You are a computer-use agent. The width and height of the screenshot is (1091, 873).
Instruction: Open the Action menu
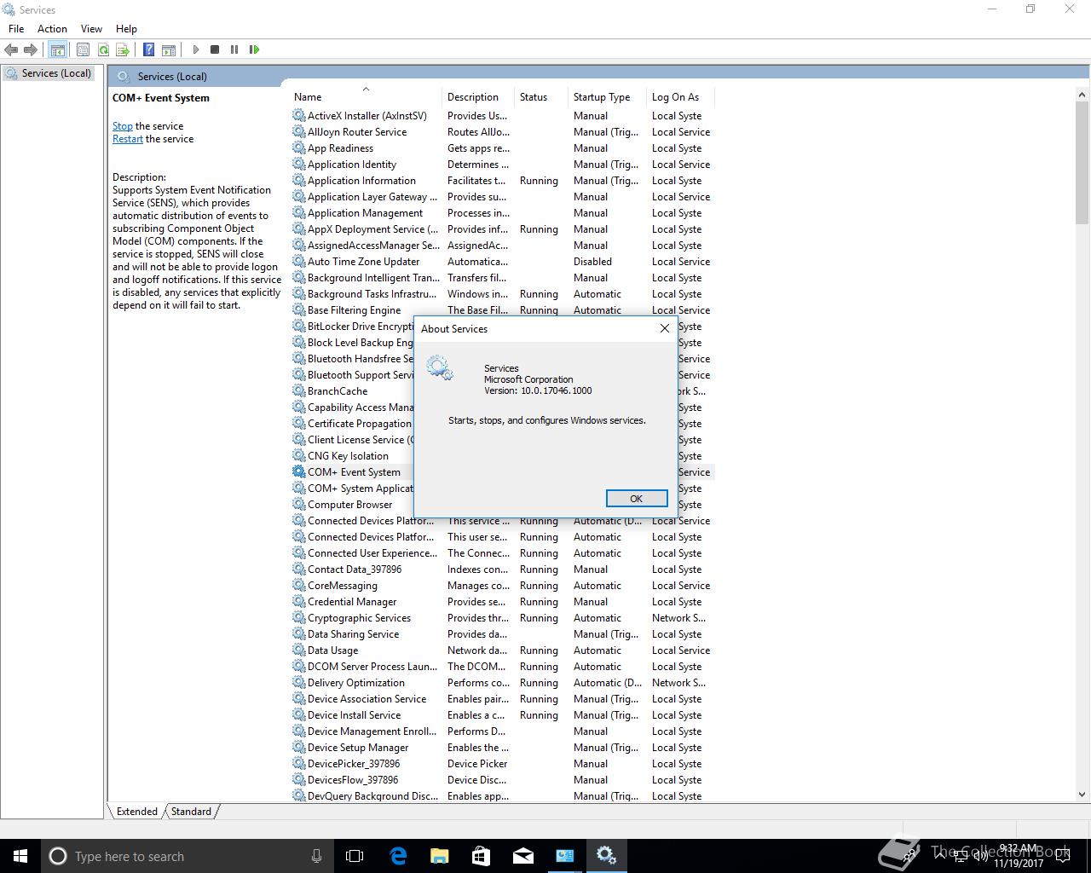(52, 28)
